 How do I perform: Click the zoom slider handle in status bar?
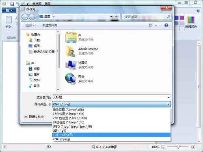pyautogui.click(x=178, y=147)
